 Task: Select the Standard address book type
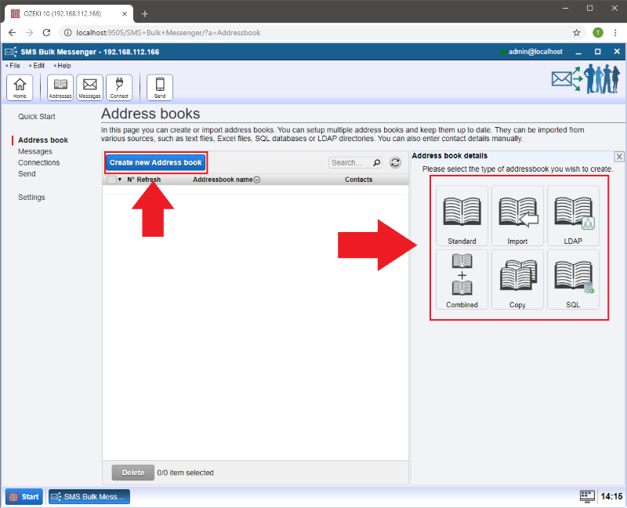[462, 216]
